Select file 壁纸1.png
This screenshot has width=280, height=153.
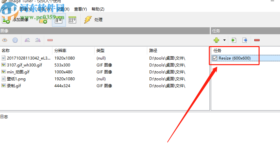click(16, 79)
